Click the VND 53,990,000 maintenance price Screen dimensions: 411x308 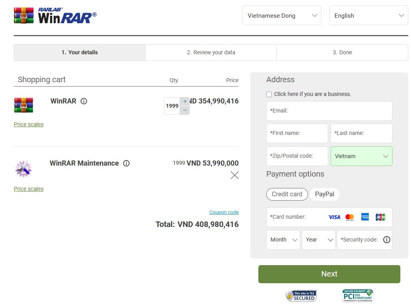(212, 163)
